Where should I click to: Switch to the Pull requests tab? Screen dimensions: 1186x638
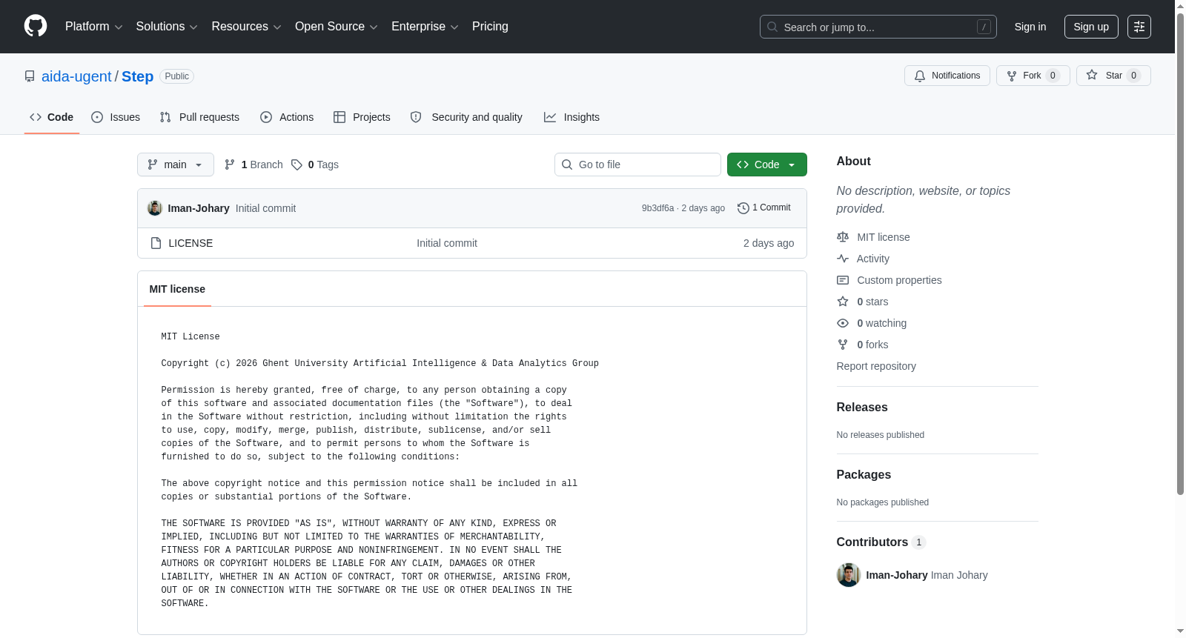199,117
